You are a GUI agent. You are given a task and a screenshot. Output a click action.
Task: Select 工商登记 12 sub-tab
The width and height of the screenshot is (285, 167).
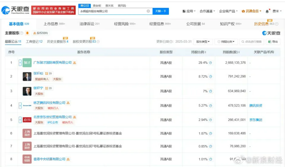[34, 42]
